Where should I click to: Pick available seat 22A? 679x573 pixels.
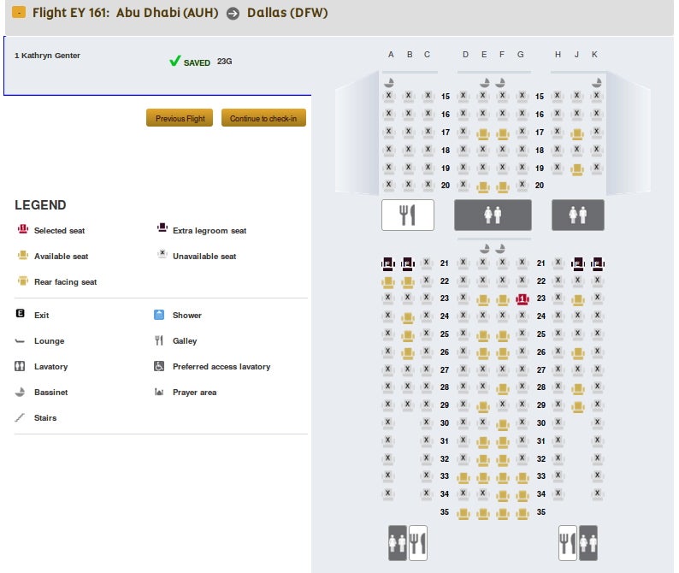pyautogui.click(x=388, y=283)
